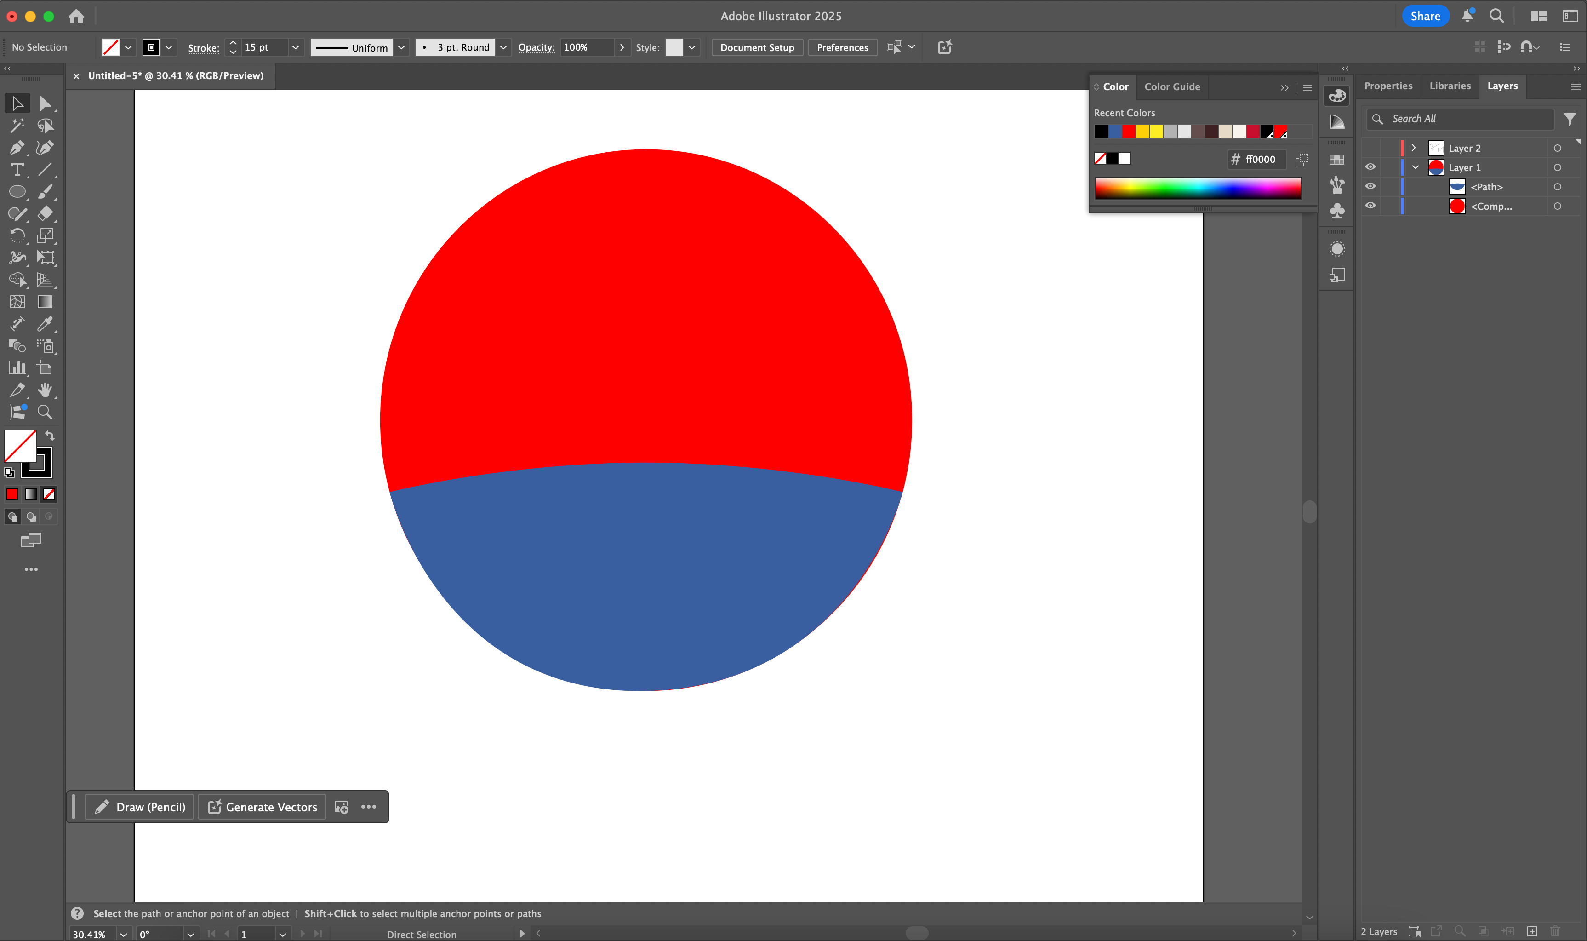Click the Generate Vectors button
Viewport: 1587px width, 941px height.
(261, 807)
